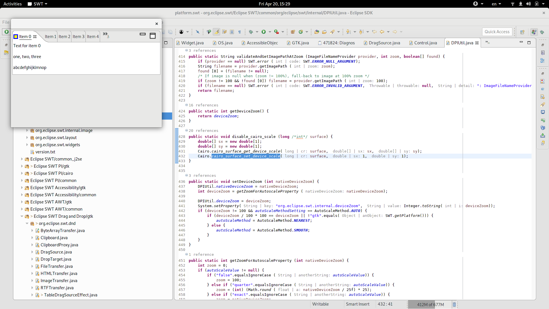The height and width of the screenshot is (309, 549).
Task: Open the Outline view from right trim
Action: pyautogui.click(x=543, y=60)
